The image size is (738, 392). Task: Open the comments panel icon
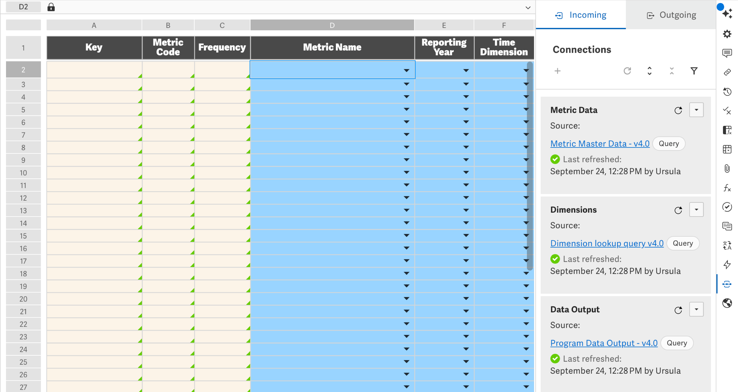727,53
